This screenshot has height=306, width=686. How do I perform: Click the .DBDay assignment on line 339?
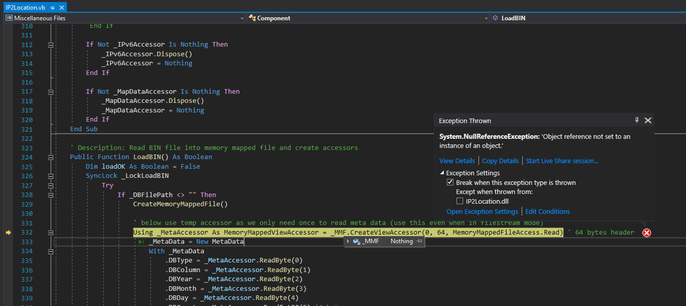click(x=232, y=298)
